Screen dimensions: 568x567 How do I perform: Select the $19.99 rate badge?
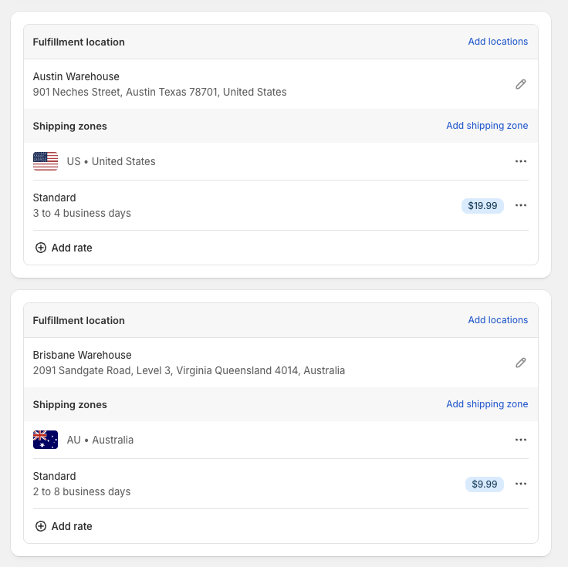(x=482, y=206)
